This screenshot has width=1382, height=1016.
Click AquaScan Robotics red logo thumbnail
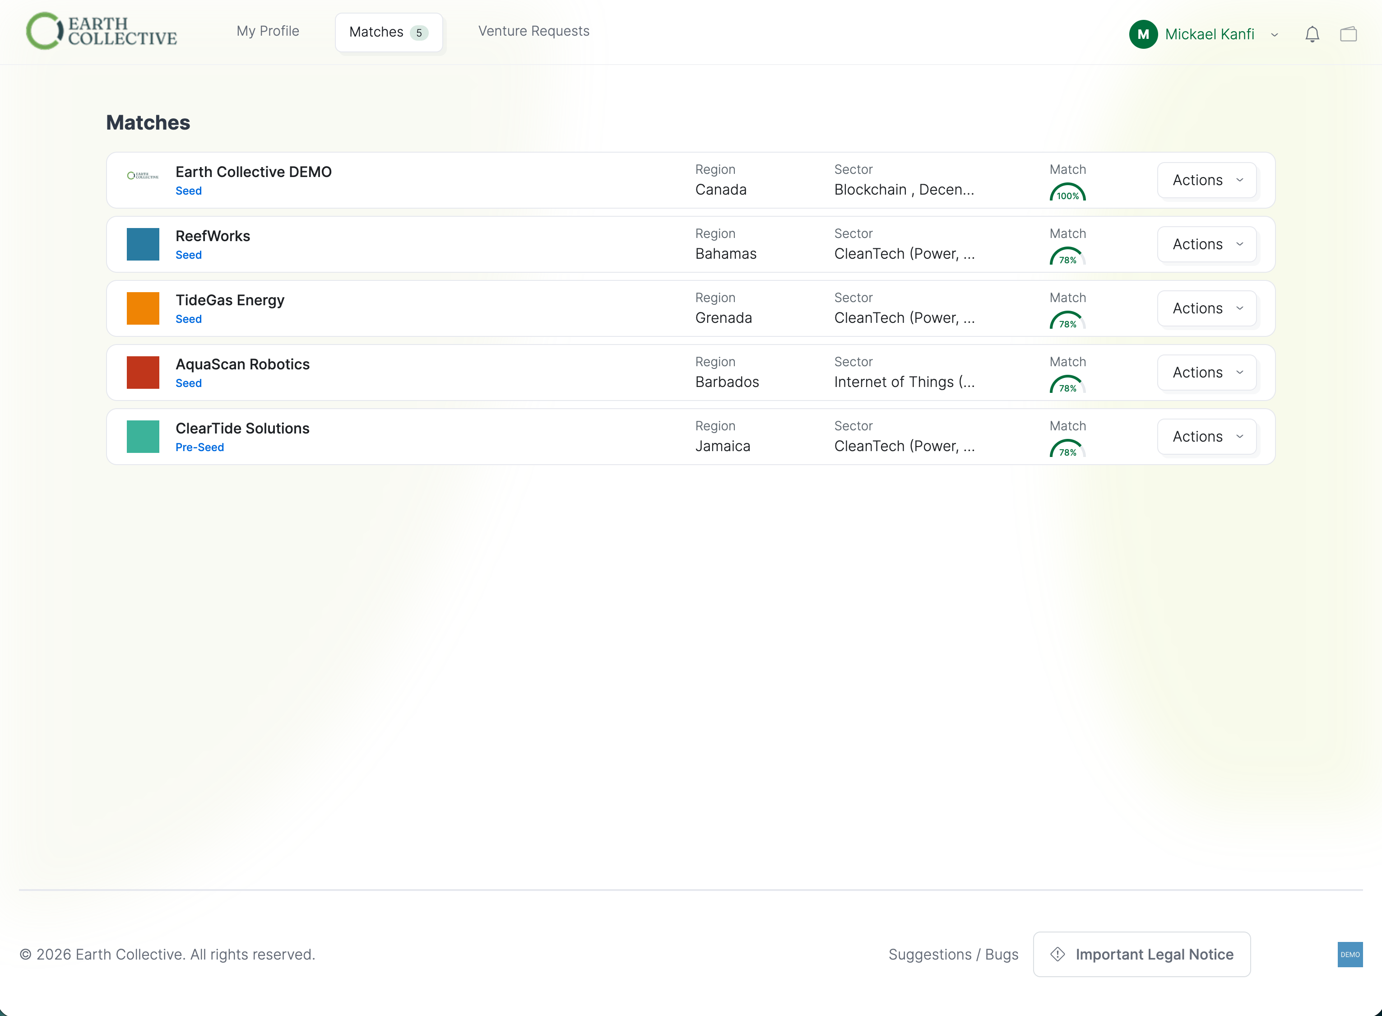(143, 373)
